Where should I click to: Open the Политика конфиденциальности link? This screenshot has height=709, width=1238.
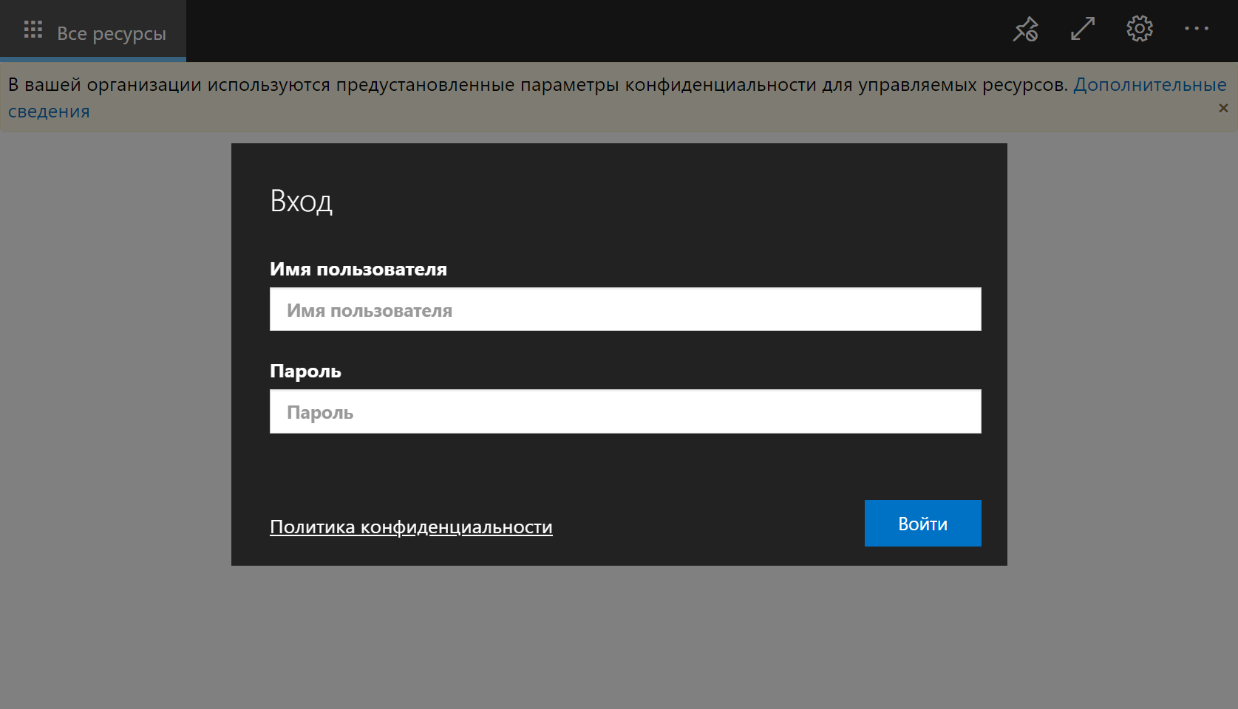coord(411,527)
